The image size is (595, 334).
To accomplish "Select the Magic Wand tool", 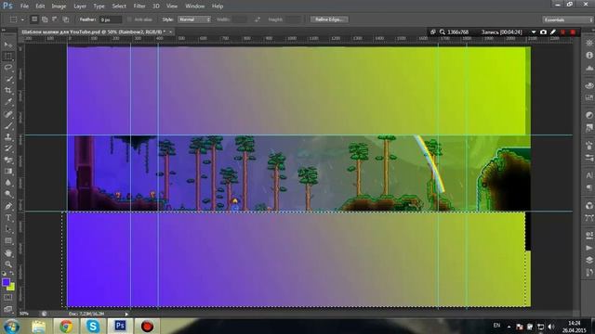I will [x=8, y=79].
